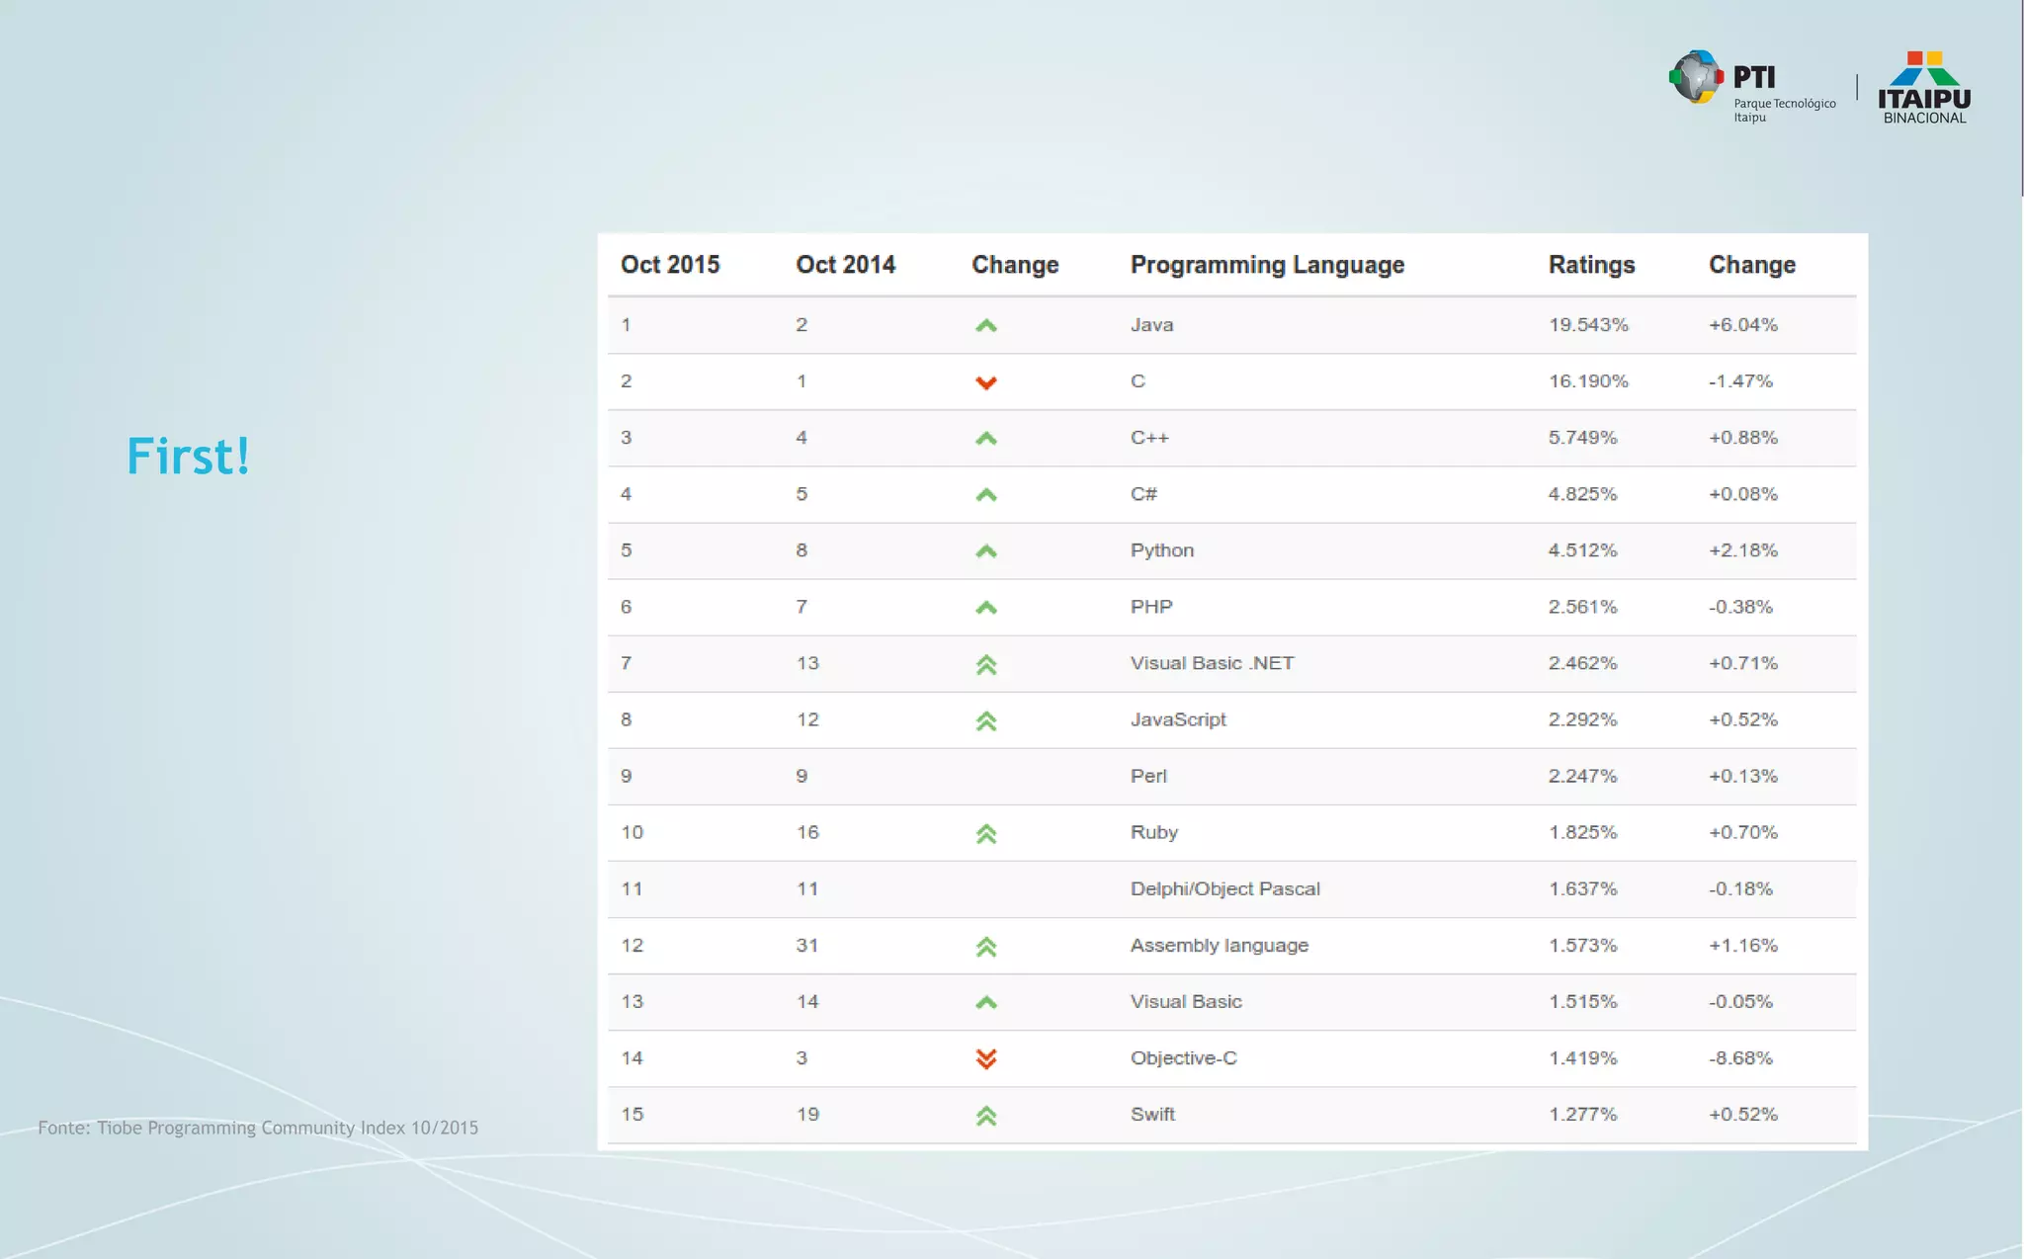Click the -0.05% change value
Viewport: 2024px width, 1259px height.
[1740, 1001]
